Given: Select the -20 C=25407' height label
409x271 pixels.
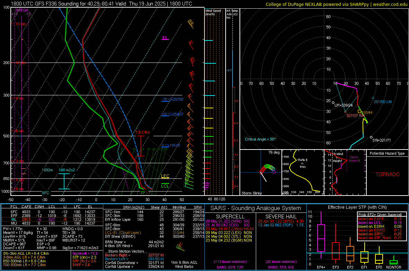Looking at the screenshot, I should tap(173, 114).
